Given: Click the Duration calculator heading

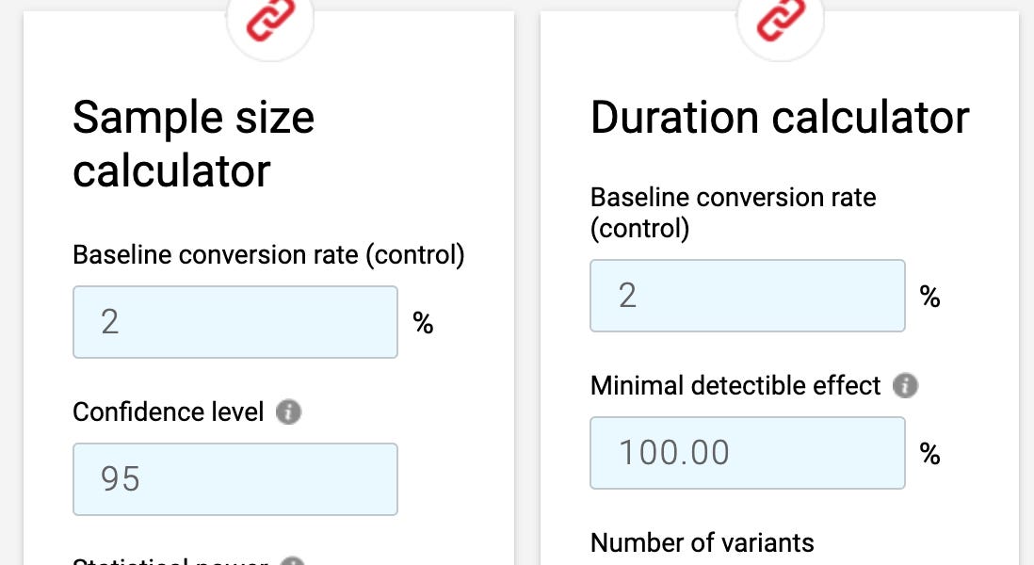Looking at the screenshot, I should tap(779, 117).
